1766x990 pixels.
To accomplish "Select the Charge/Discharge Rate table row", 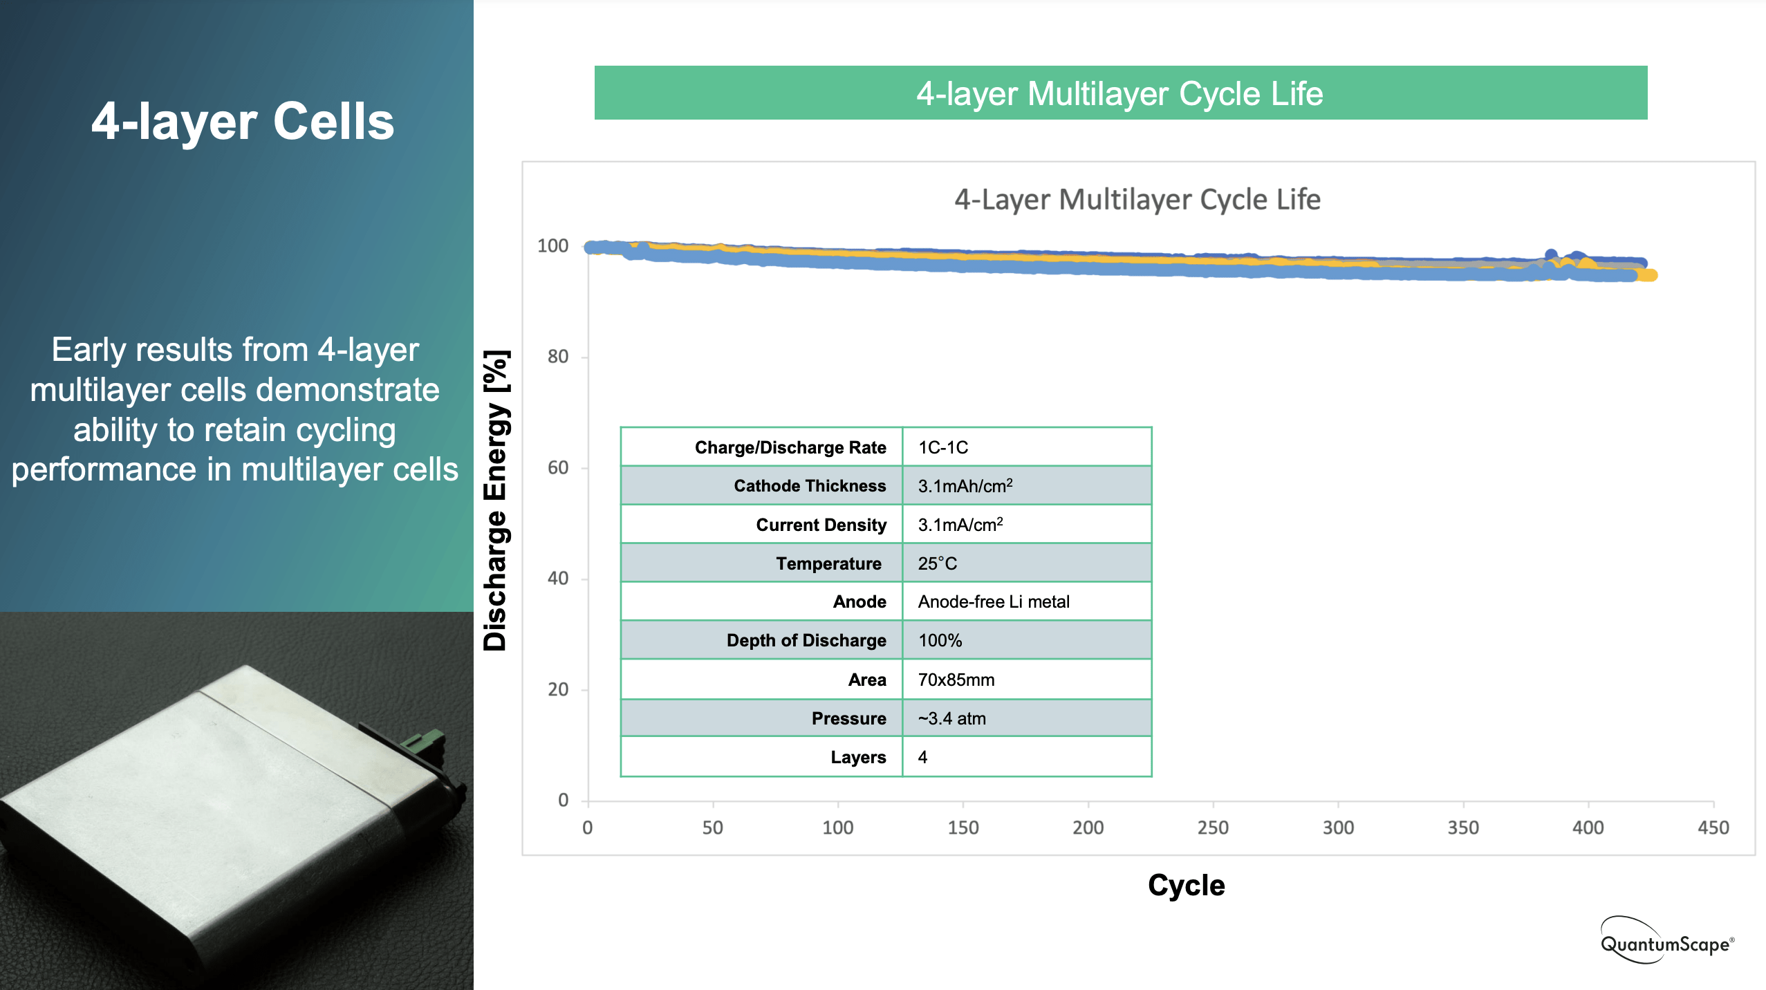I will pos(885,447).
